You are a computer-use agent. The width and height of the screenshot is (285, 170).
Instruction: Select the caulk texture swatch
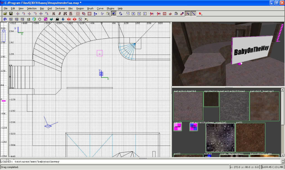(178, 127)
